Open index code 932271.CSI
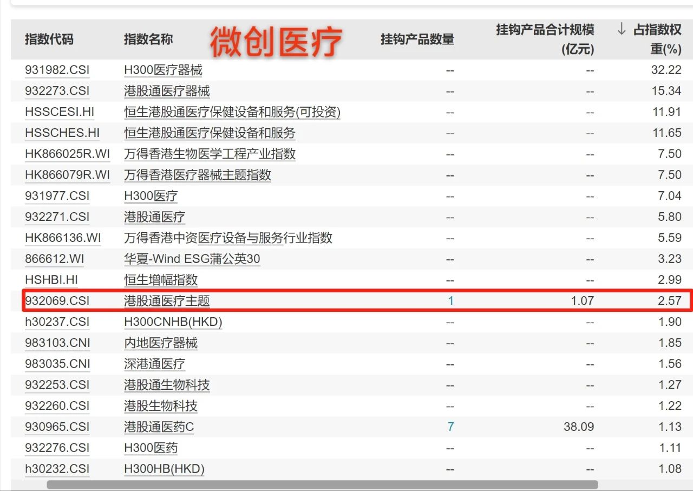 tap(57, 217)
